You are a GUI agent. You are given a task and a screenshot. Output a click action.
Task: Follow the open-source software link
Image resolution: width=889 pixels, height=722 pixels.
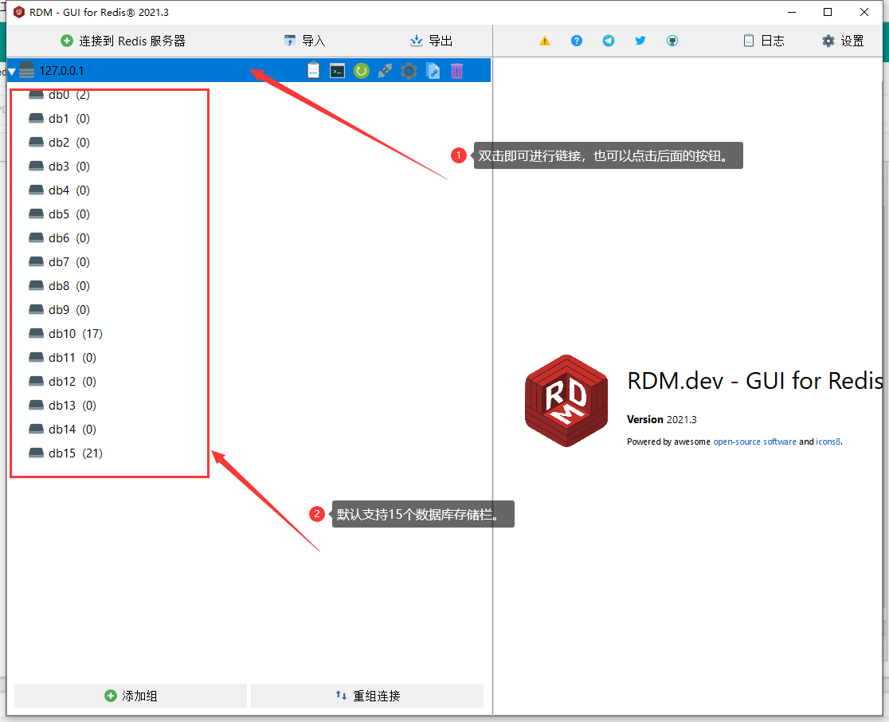click(754, 441)
